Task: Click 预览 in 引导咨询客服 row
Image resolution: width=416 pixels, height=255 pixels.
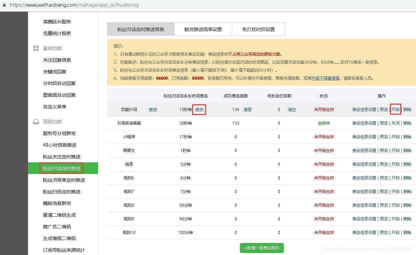Action: pos(384,123)
